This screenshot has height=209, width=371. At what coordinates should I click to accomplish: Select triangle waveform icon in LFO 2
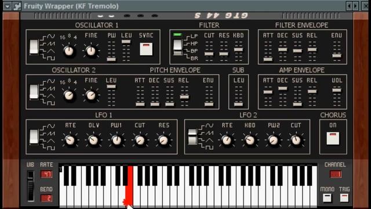click(209, 140)
